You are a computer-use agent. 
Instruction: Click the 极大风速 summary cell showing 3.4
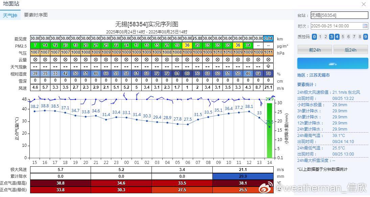point(182,169)
